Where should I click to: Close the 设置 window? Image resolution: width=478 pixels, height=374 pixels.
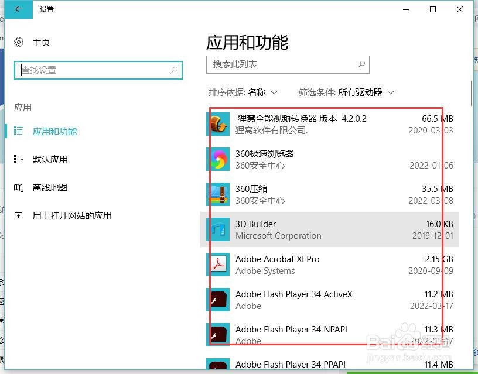pos(460,9)
